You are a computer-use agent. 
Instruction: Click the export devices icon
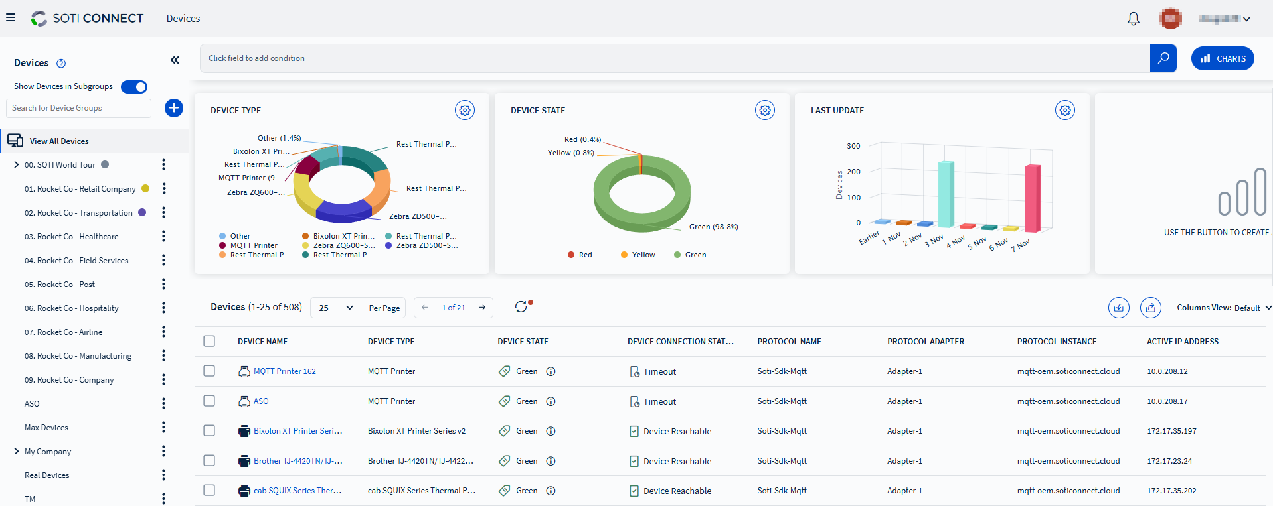(1151, 308)
